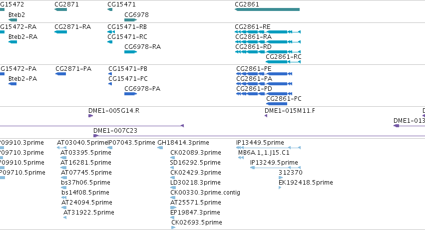Click EST AT07745.5prime

(x=86, y=173)
